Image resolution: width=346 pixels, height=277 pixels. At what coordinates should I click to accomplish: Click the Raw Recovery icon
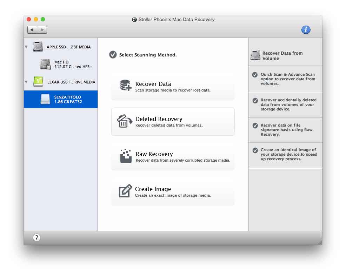coord(125,156)
